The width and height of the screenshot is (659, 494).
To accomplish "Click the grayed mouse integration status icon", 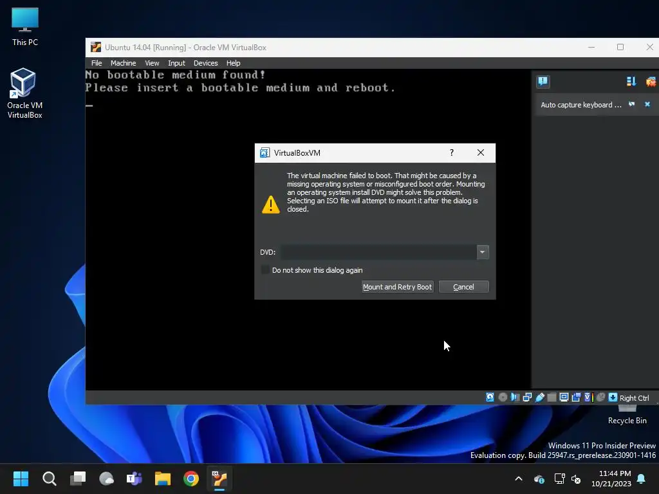I will (600, 398).
